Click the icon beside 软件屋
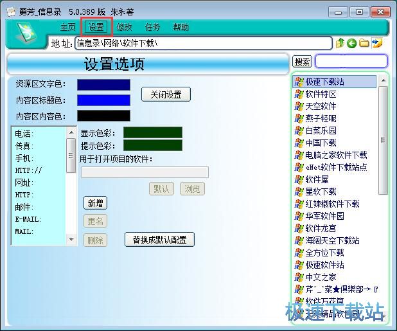The height and width of the screenshot is (331, 397). [x=299, y=179]
